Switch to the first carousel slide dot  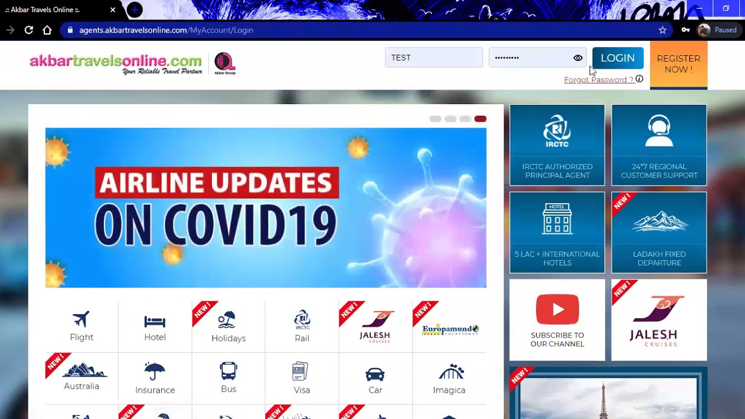click(435, 119)
